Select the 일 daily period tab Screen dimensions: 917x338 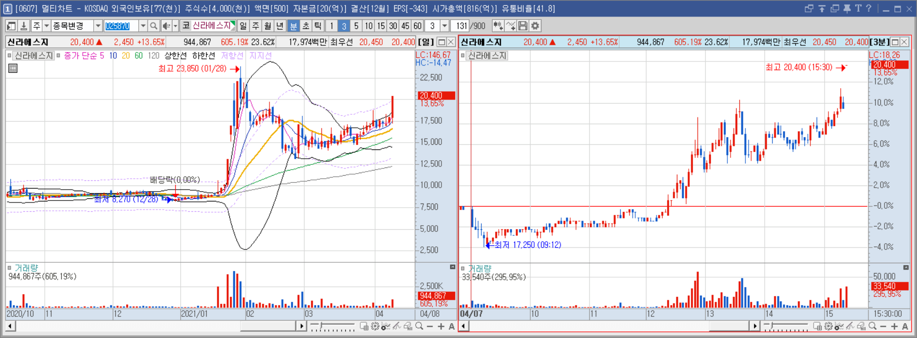[243, 26]
